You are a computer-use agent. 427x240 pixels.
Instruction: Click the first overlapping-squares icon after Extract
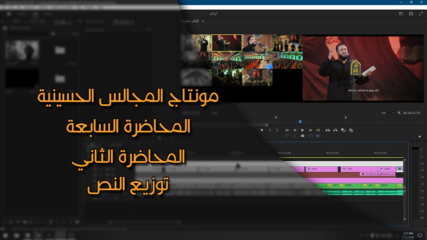[343, 130]
